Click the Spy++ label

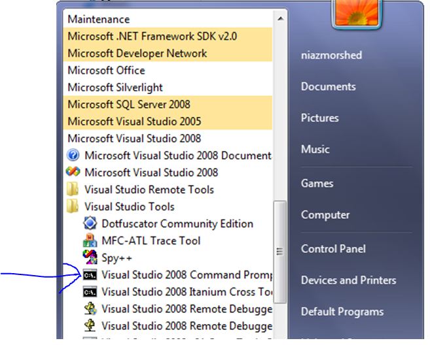[116, 258]
